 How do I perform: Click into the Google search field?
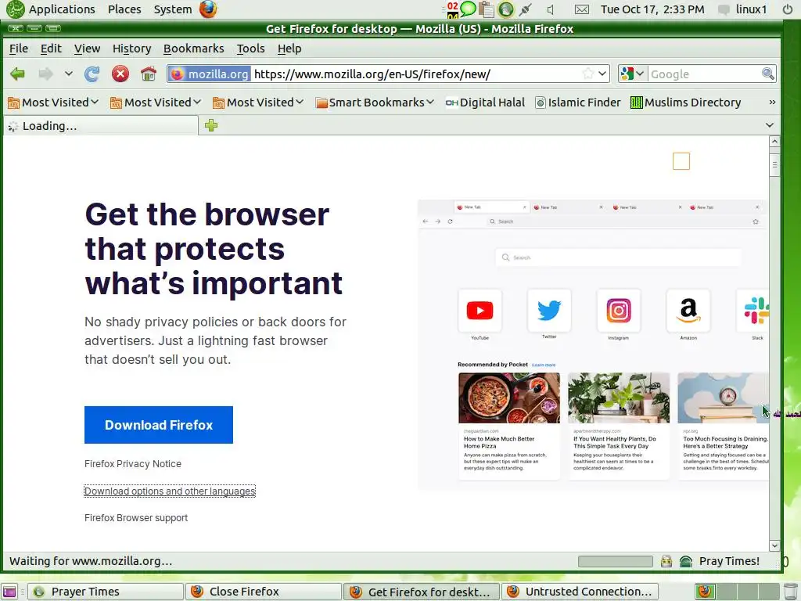(704, 74)
